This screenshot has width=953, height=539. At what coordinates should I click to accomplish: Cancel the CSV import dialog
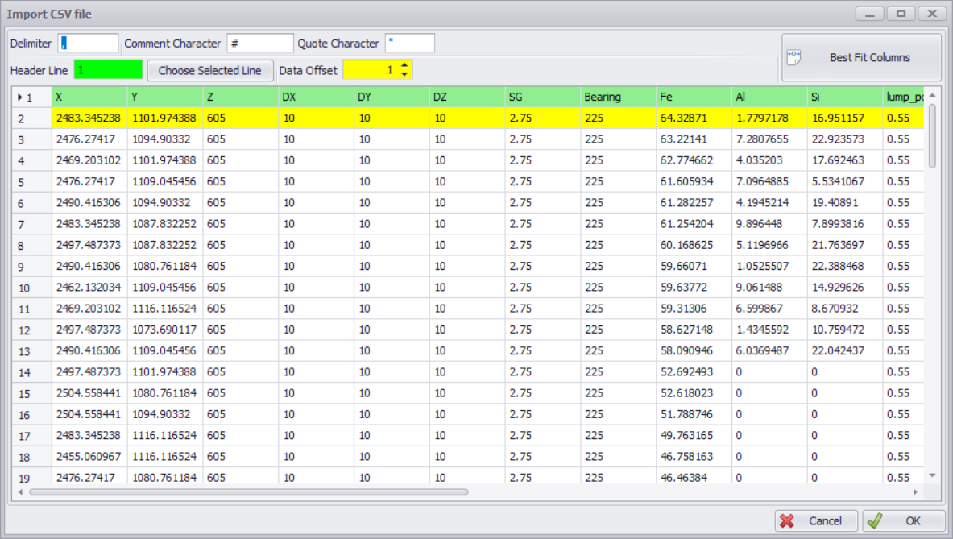[816, 521]
